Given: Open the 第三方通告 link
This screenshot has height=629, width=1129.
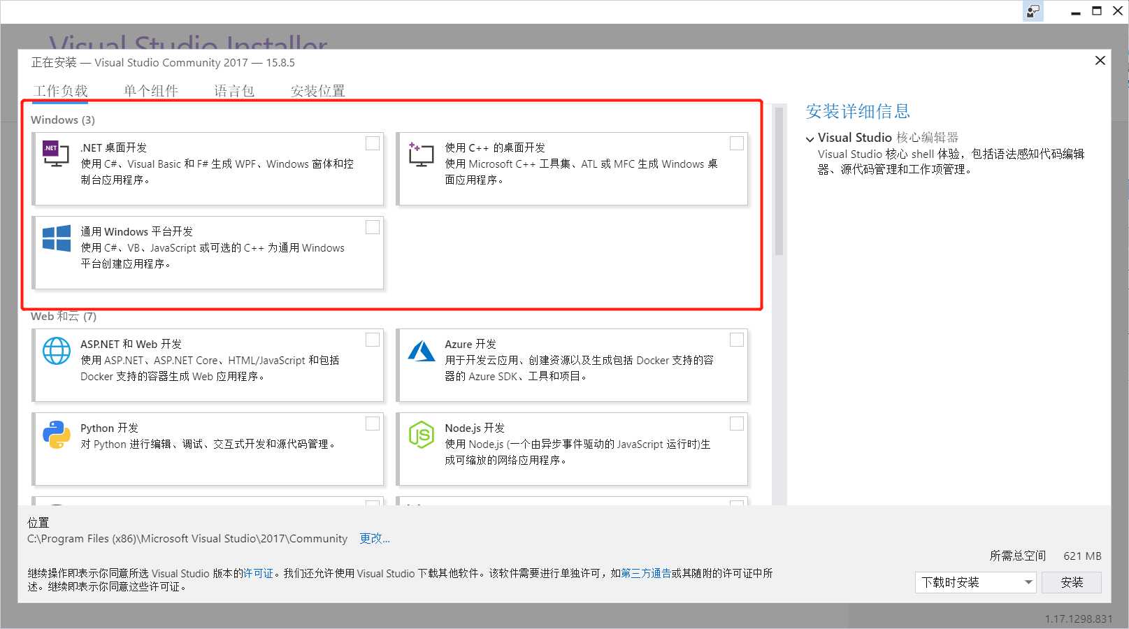Looking at the screenshot, I should 646,573.
